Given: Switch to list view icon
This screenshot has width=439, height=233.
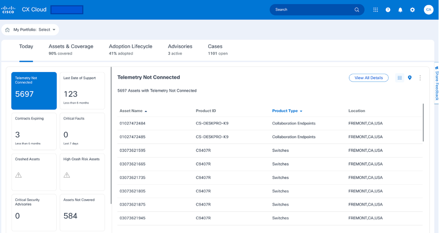Looking at the screenshot, I should (399, 78).
